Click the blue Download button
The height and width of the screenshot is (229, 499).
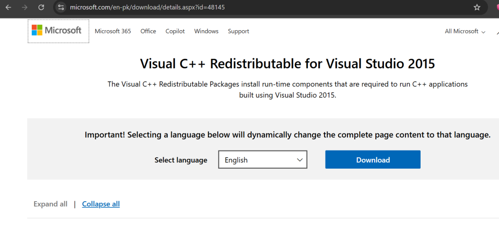(373, 160)
